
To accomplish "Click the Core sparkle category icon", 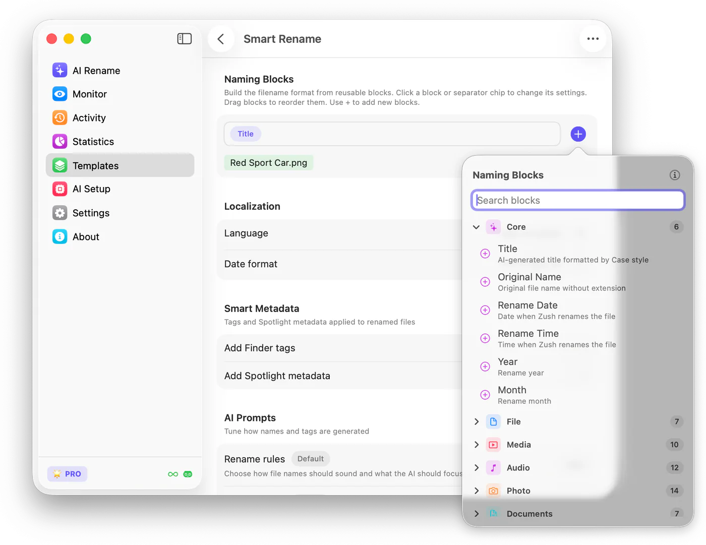I will pyautogui.click(x=493, y=227).
